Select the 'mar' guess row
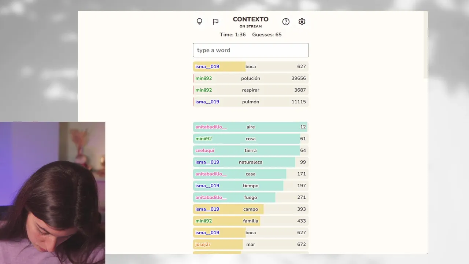This screenshot has width=469, height=264. pos(251,244)
